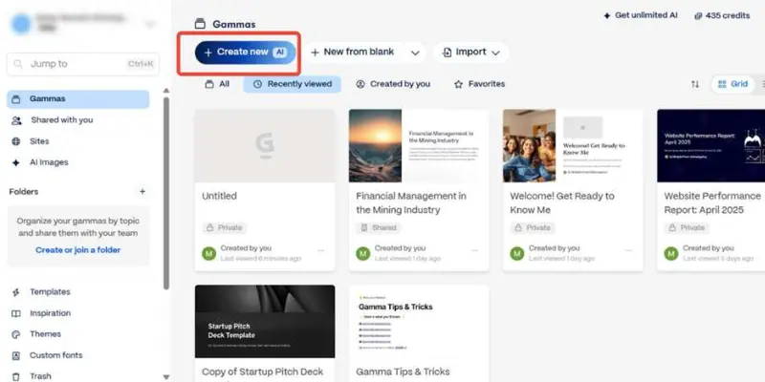Select the Recently viewed tab
The height and width of the screenshot is (382, 765).
tap(293, 84)
